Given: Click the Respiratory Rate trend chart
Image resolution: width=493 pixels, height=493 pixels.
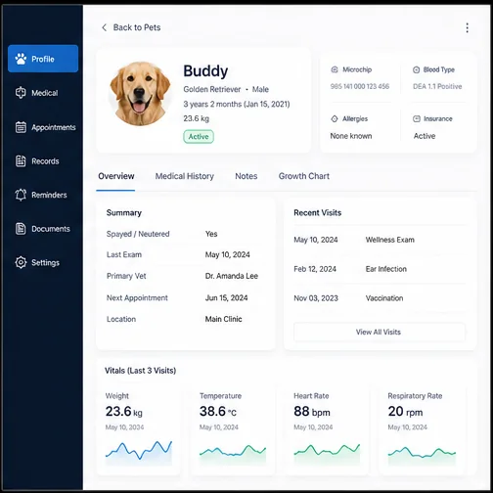Looking at the screenshot, I should 422,455.
